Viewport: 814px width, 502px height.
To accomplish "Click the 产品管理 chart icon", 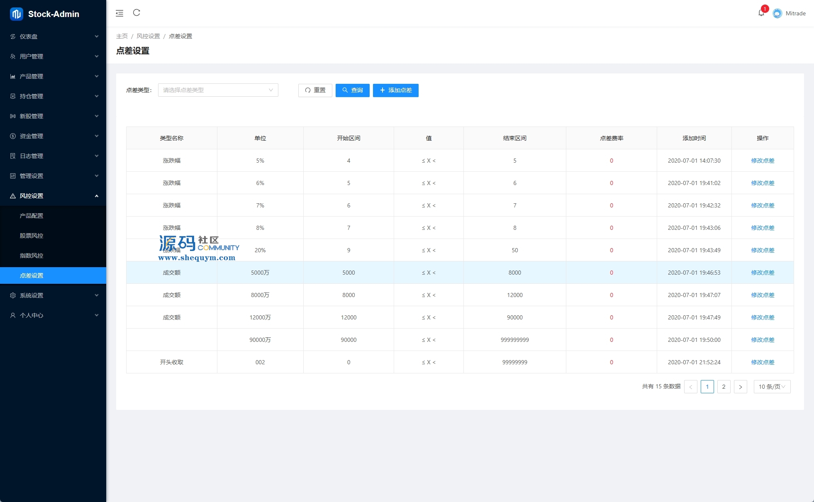I will (13, 76).
